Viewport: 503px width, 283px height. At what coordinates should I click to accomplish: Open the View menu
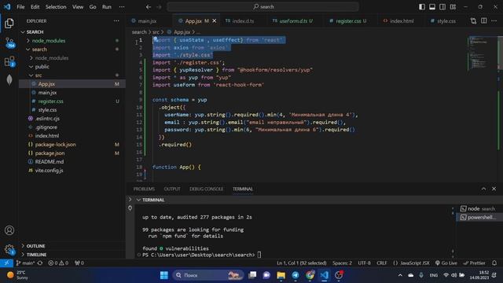point(78,7)
